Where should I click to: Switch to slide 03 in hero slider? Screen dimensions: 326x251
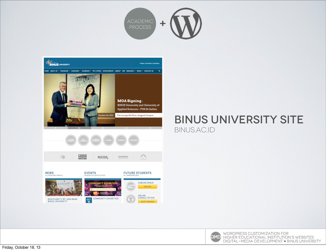pyautogui.click(x=103, y=128)
